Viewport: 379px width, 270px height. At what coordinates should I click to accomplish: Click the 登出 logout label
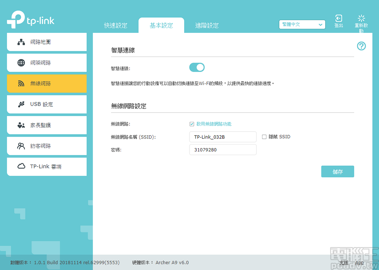tap(339, 25)
